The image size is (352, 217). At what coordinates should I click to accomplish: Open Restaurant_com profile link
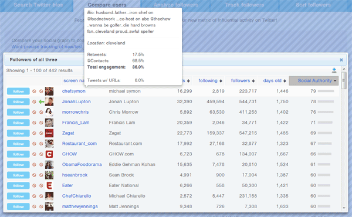(79, 143)
